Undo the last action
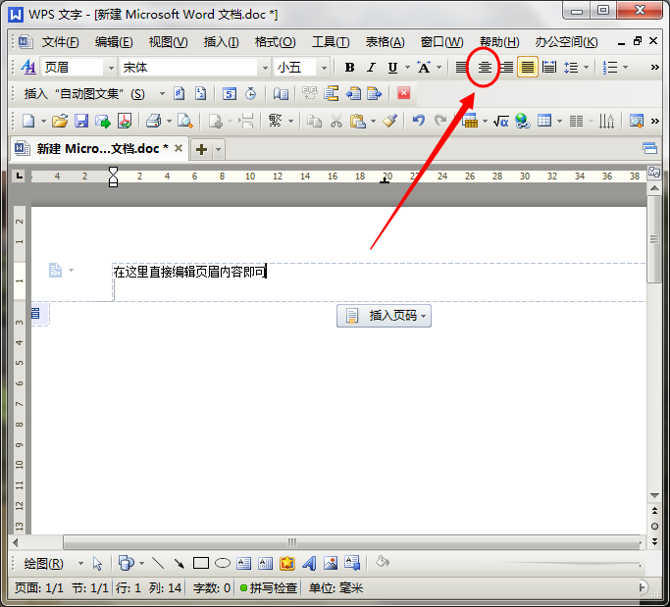This screenshot has width=670, height=607. click(418, 122)
